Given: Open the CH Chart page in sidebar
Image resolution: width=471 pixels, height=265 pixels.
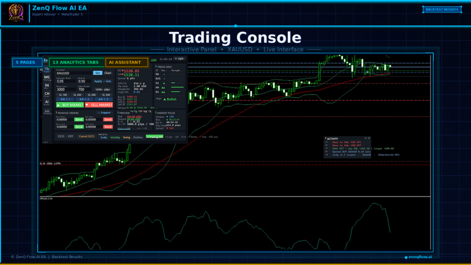Looking at the screenshot, I should coord(46,95).
